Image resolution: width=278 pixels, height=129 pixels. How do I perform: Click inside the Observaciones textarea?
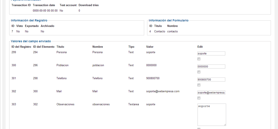[x=212, y=115]
